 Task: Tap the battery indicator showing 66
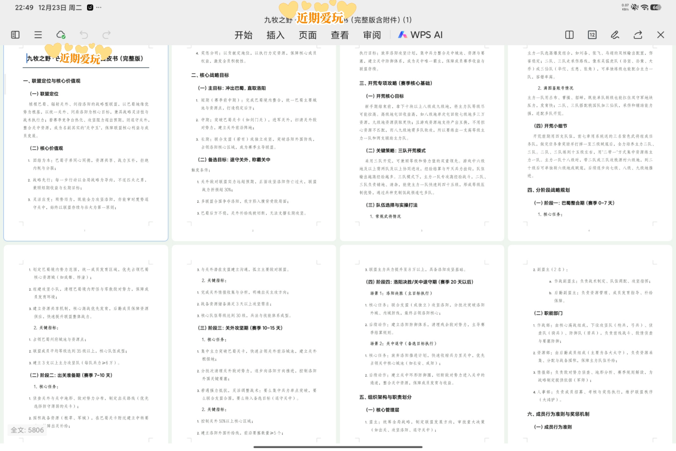(656, 7)
